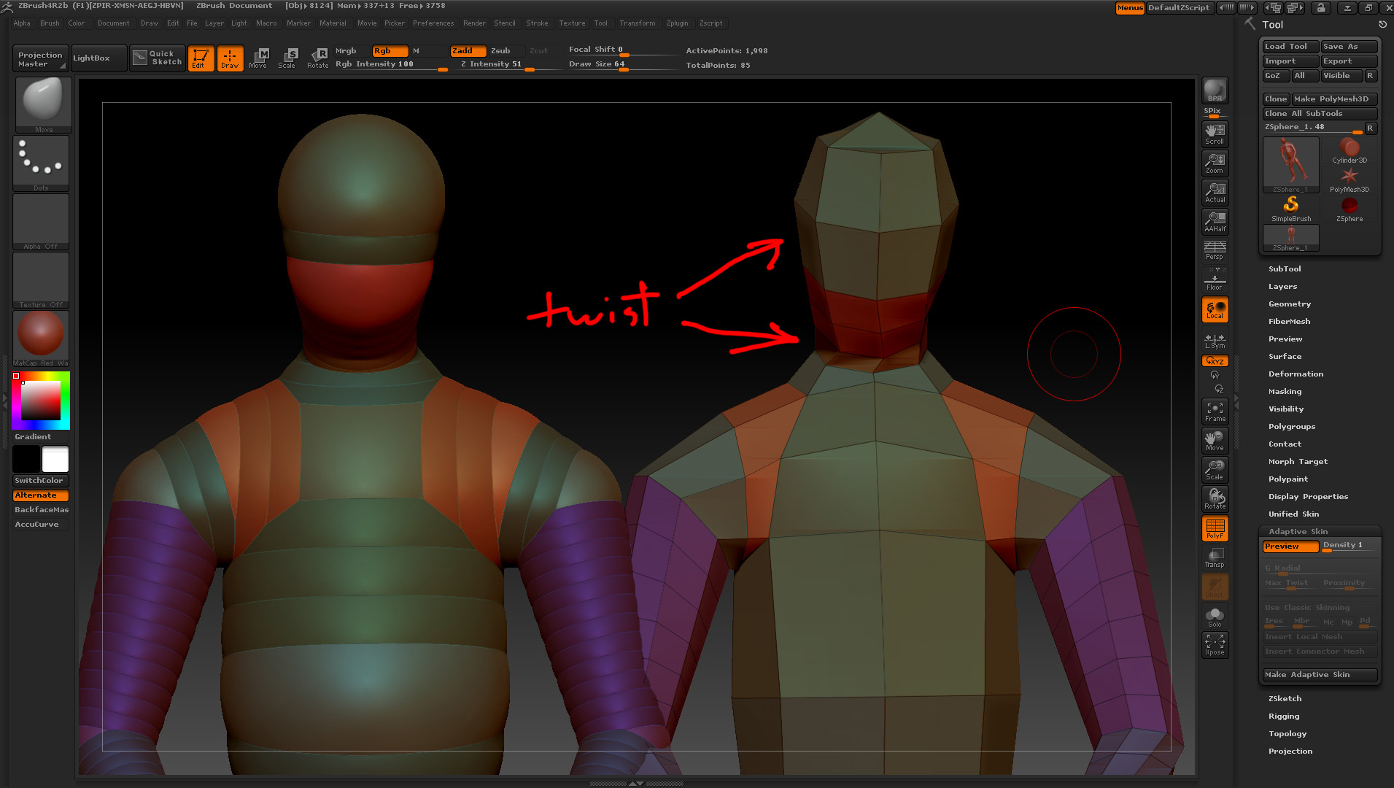Select the Persp perspective icon

pyautogui.click(x=1215, y=250)
